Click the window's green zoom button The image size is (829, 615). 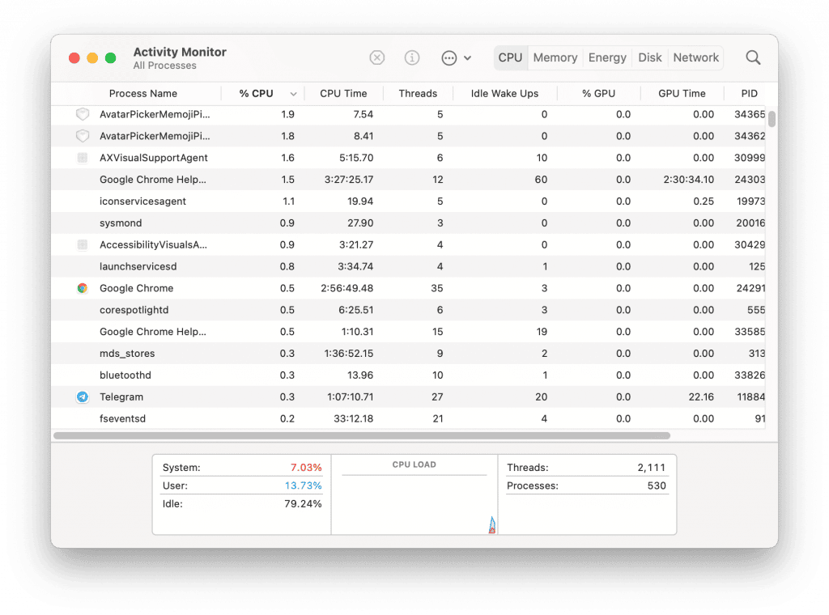point(110,57)
